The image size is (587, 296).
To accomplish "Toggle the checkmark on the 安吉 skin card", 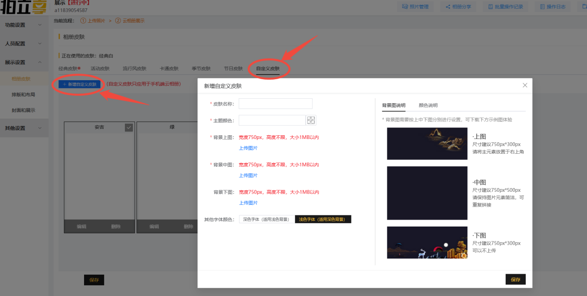I will tap(129, 127).
